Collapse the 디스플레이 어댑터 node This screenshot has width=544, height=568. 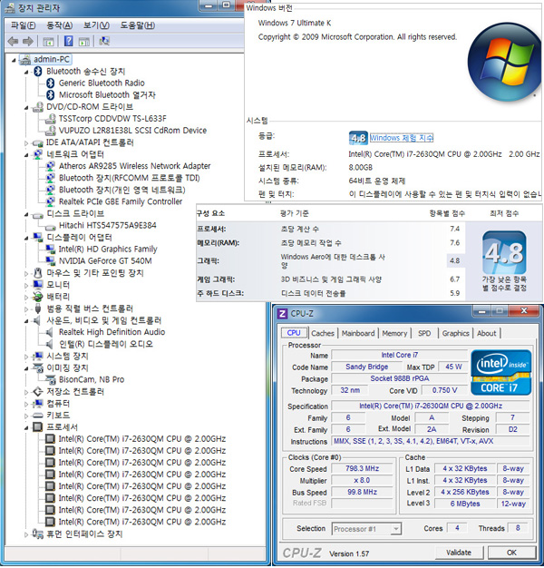tap(26, 238)
